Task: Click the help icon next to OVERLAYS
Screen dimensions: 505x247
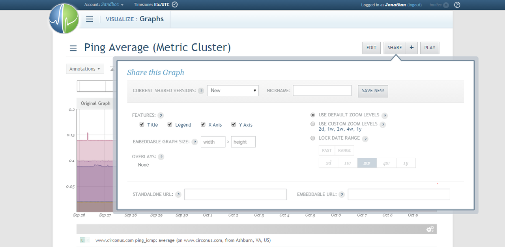Action: [161, 157]
